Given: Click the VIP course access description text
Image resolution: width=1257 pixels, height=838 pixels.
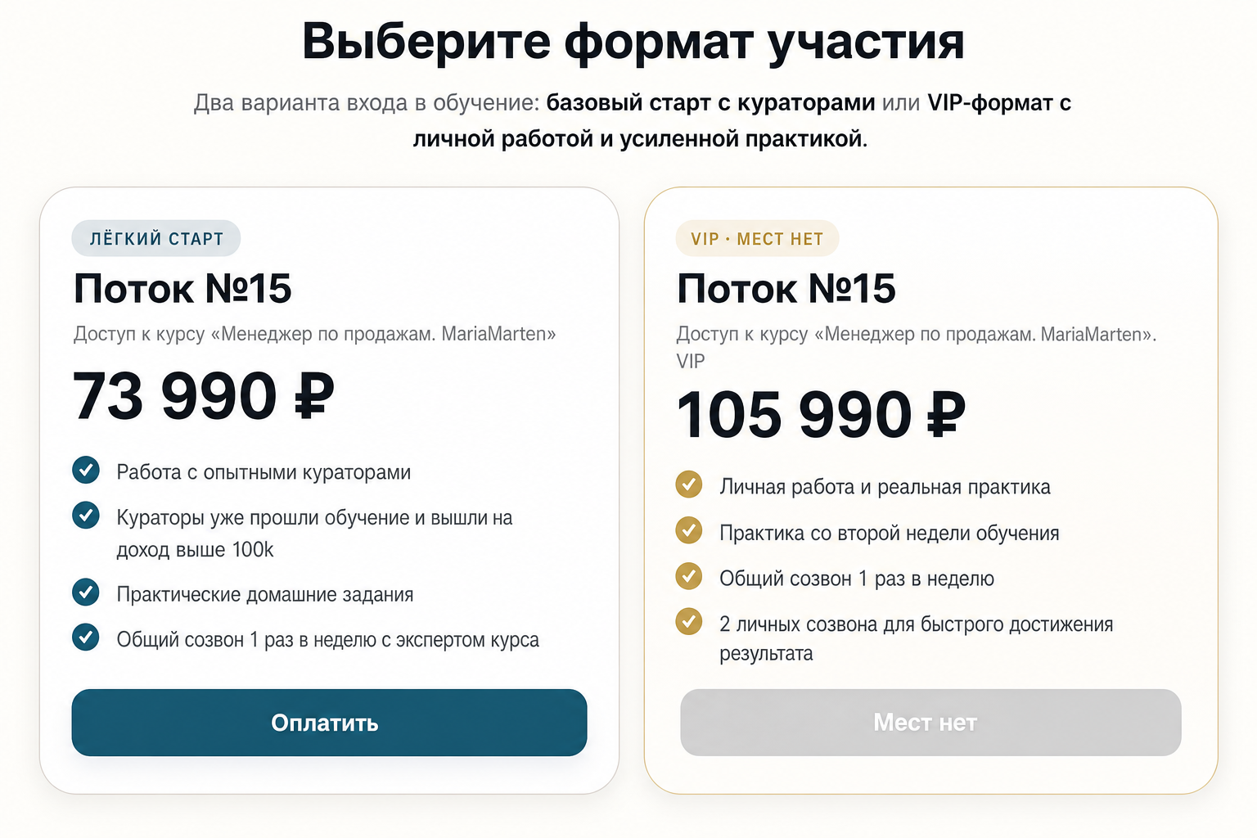Looking at the screenshot, I should (x=917, y=347).
